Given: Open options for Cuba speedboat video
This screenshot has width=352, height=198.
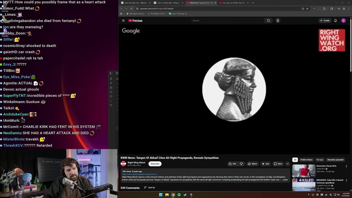Looking at the screenshot, I should point(346,180).
